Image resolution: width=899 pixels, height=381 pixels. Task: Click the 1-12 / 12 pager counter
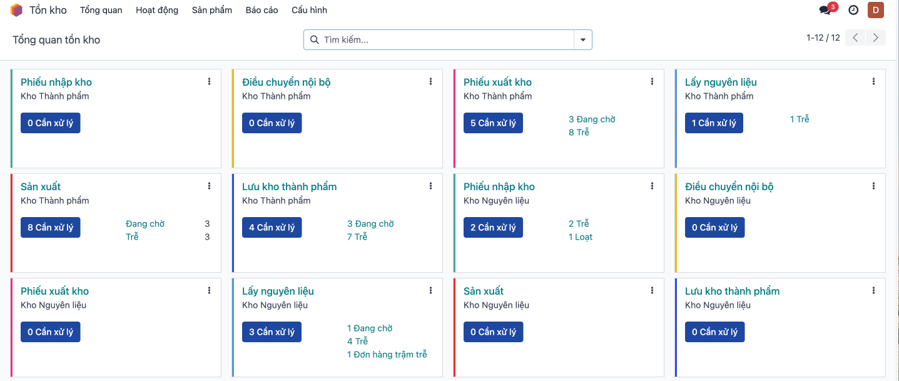click(823, 38)
